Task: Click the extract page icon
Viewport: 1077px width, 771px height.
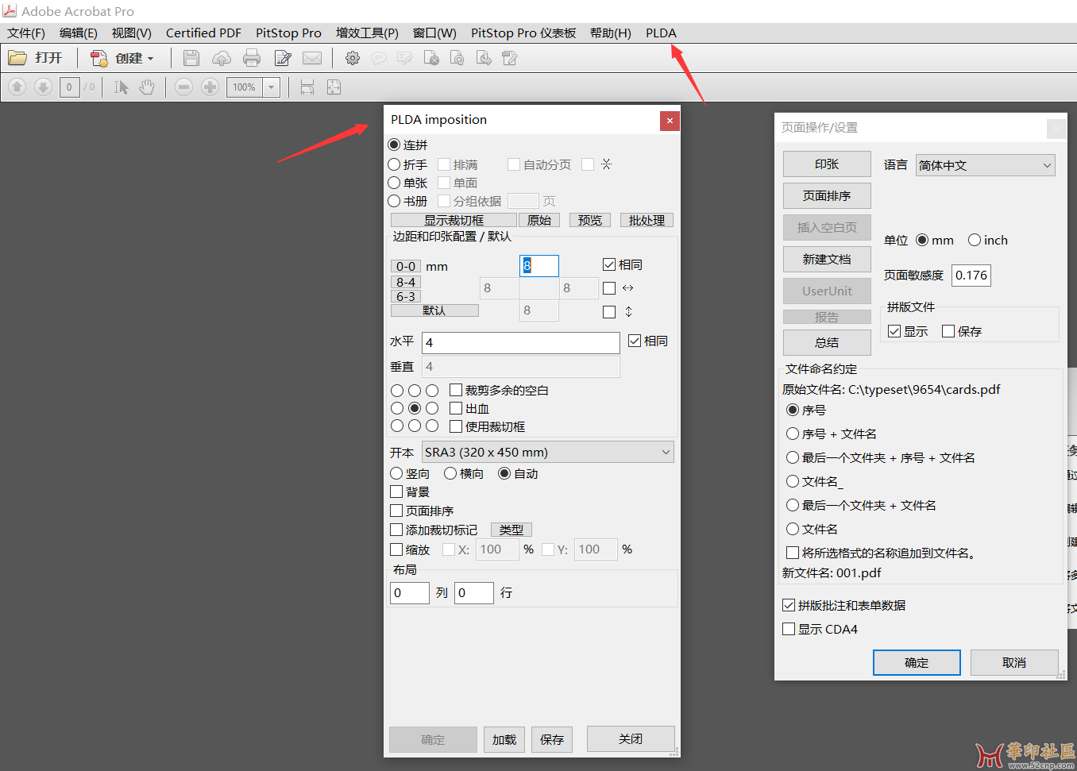Action: (484, 58)
